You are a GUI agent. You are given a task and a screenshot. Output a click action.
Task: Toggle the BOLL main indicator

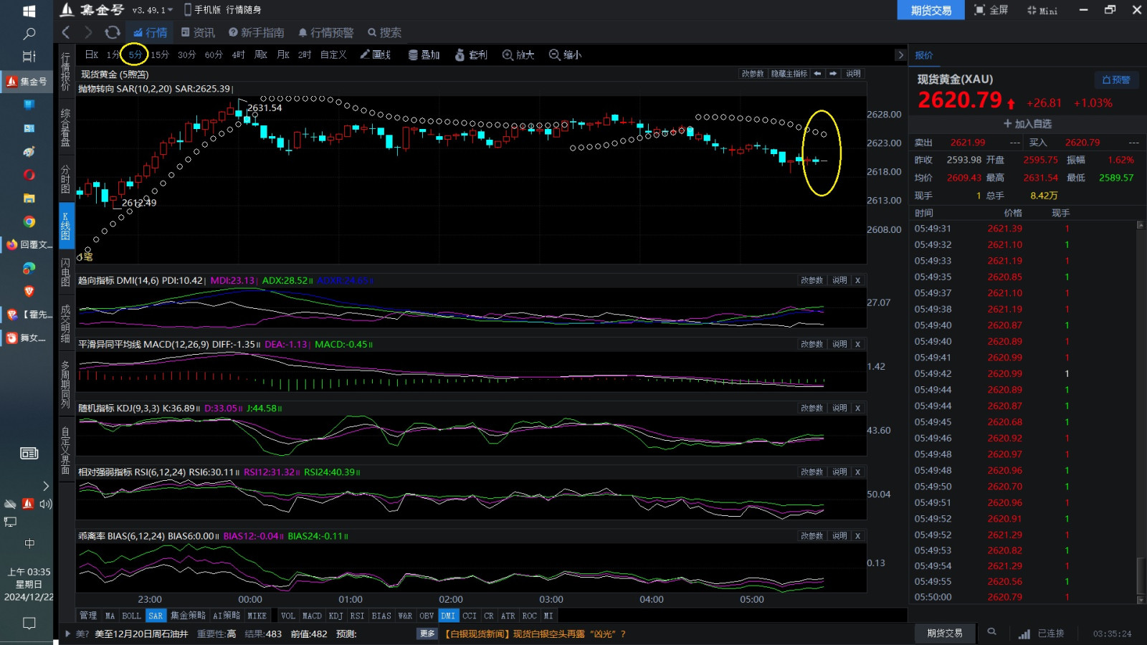click(x=131, y=616)
